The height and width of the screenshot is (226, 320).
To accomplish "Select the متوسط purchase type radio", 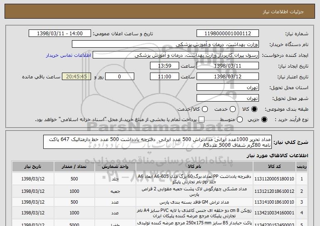I will click(240, 119).
